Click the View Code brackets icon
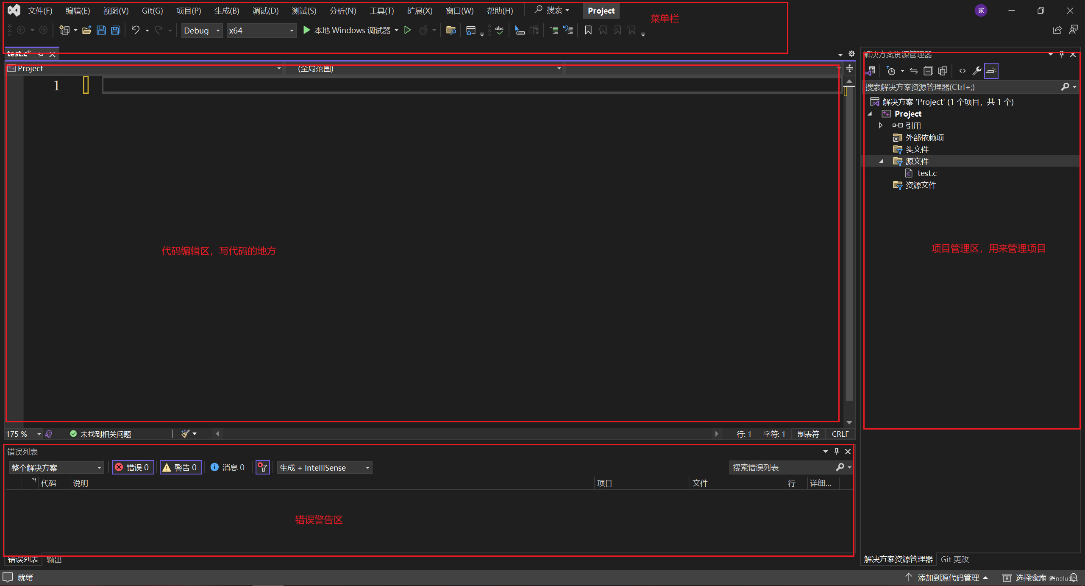This screenshot has width=1085, height=586. coord(963,71)
